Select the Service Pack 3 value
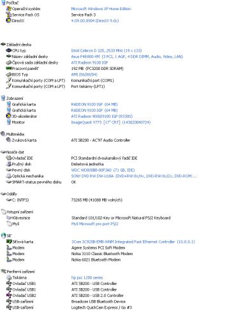 84,15
